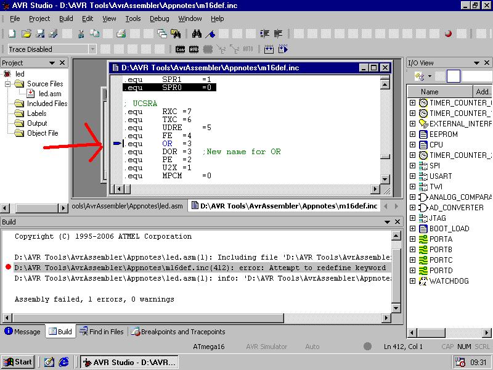Click the AUTO toolbar icon
Image resolution: width=493 pixels, height=370 pixels.
(x=248, y=49)
